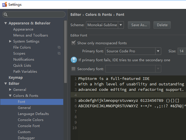Click preview line 6 uppercase alphabet

coord(132,106)
